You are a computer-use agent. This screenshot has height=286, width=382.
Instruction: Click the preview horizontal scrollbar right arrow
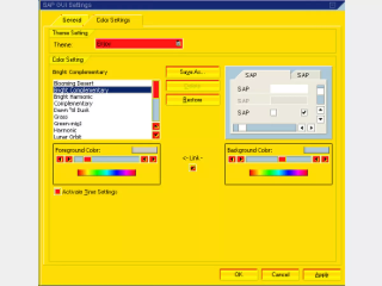tap(311, 128)
